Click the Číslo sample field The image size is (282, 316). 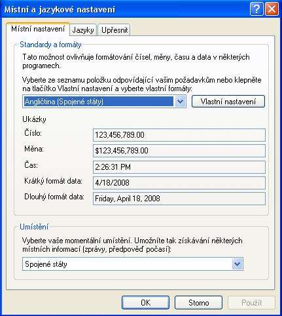(179, 135)
